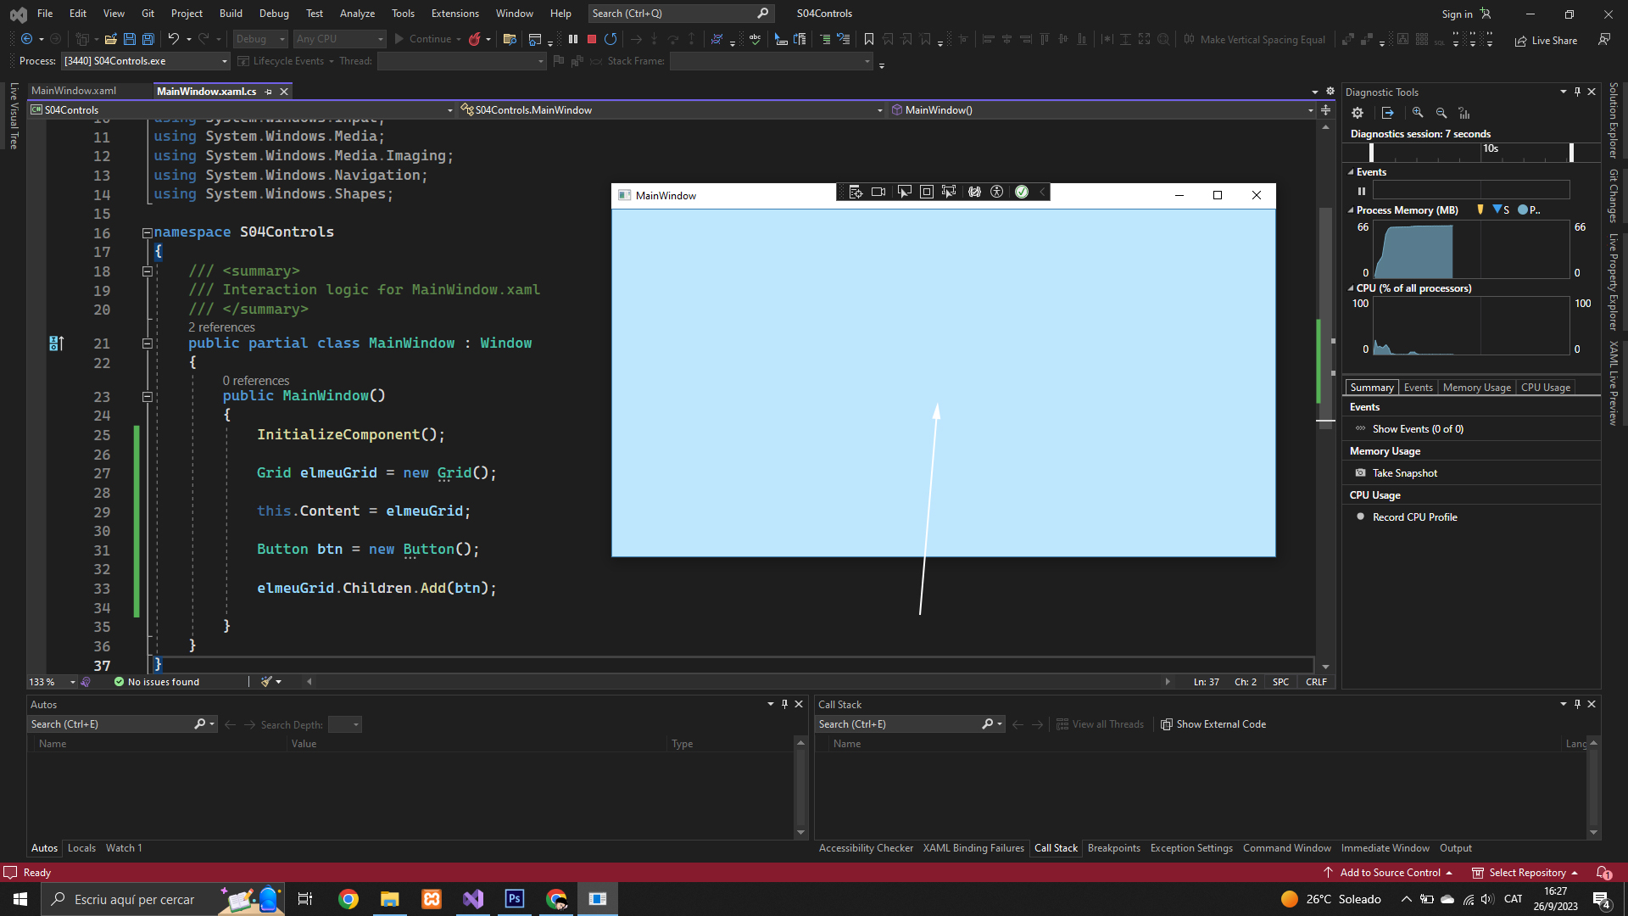1628x916 pixels.
Task: Open Live Visual Tree from in-app toolbar
Action: click(x=856, y=193)
